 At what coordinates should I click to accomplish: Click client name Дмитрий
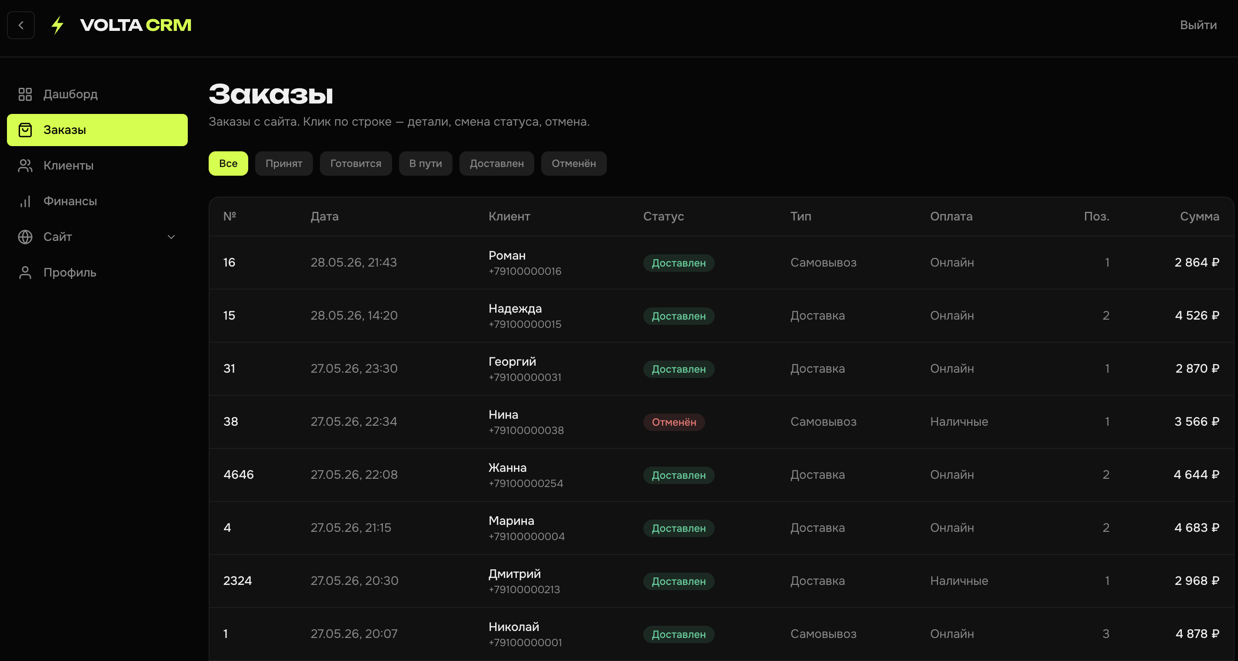click(515, 574)
